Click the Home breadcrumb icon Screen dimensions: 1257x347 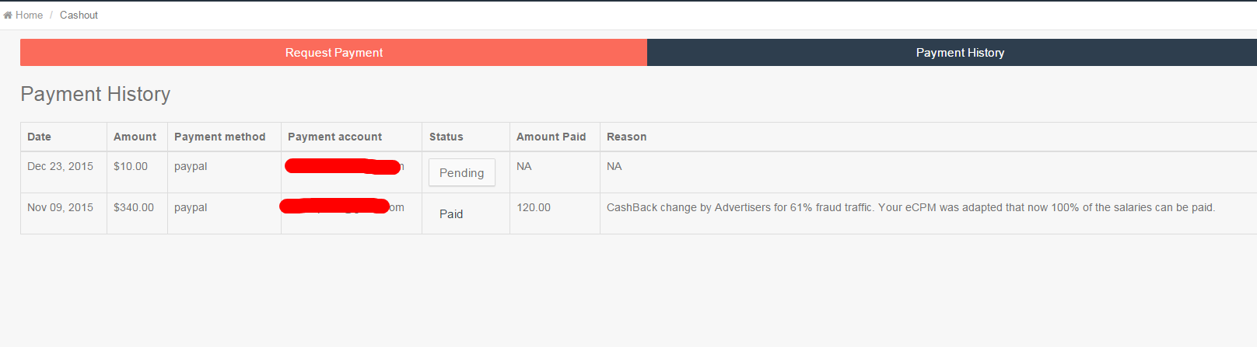pos(8,15)
